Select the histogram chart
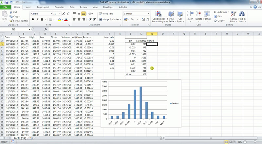Screen dimensions: 262x144 coord(141,103)
